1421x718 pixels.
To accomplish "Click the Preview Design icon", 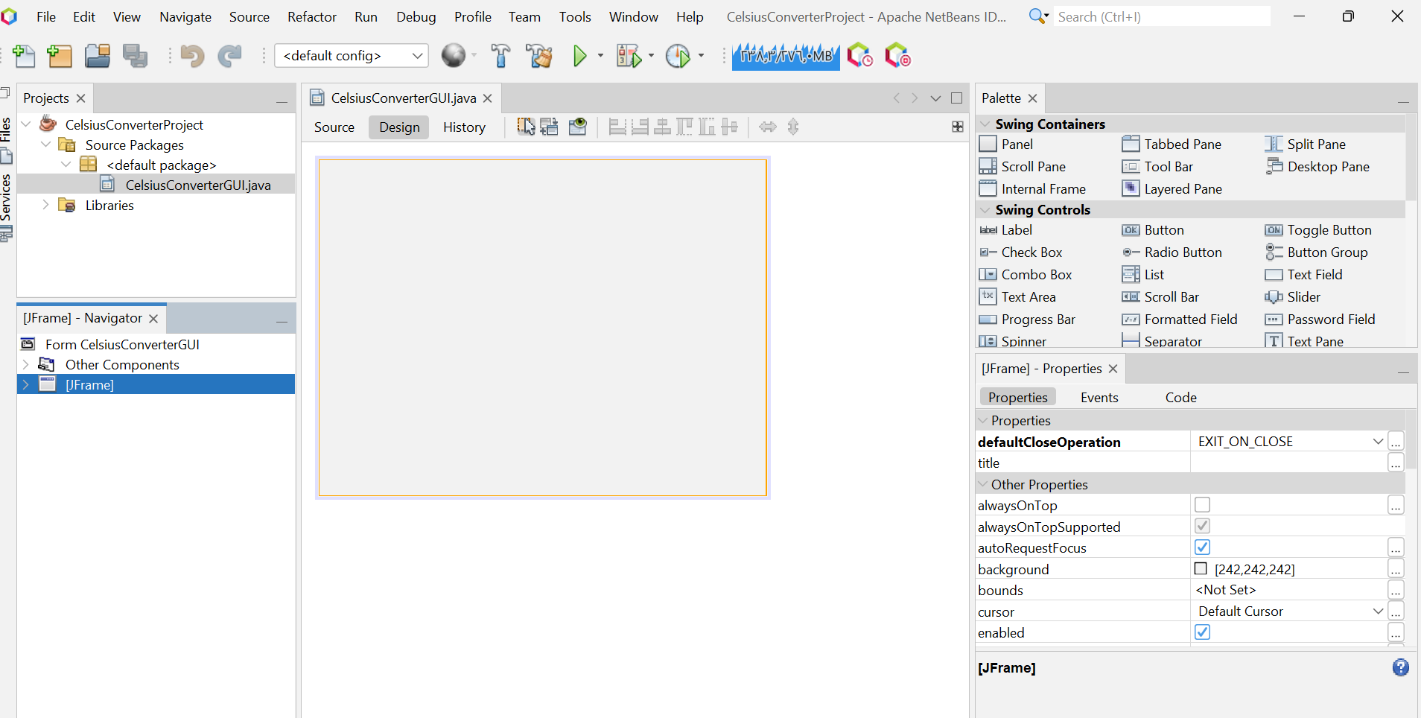I will pos(578,127).
